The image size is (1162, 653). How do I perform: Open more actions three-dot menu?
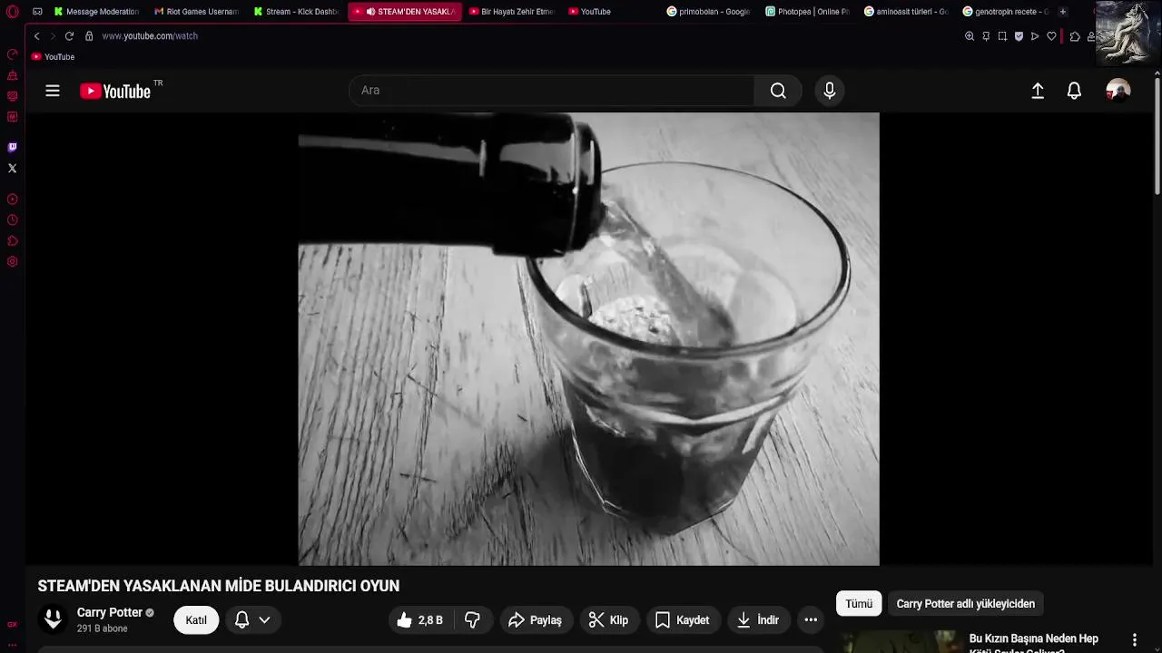click(x=811, y=620)
